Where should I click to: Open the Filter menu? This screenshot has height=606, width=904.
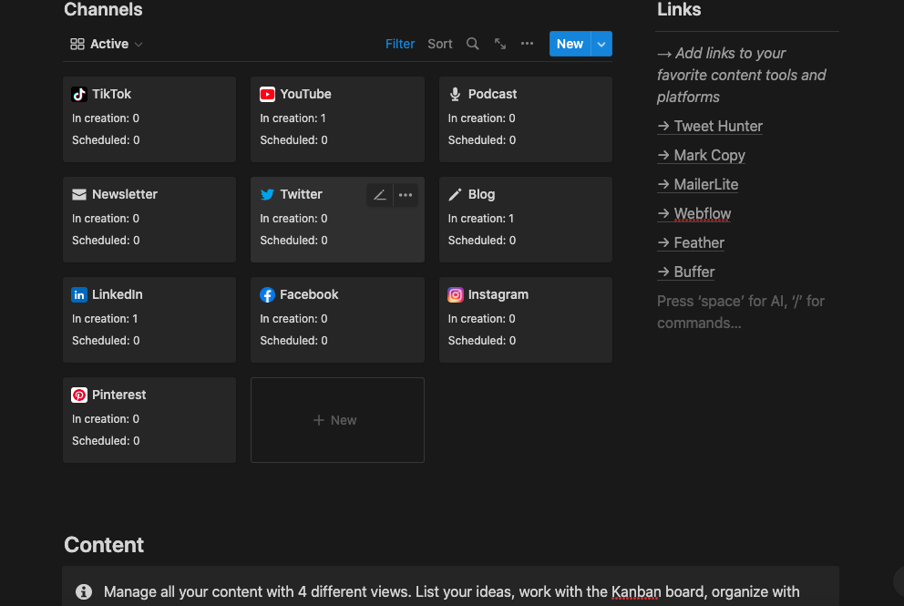tap(400, 43)
